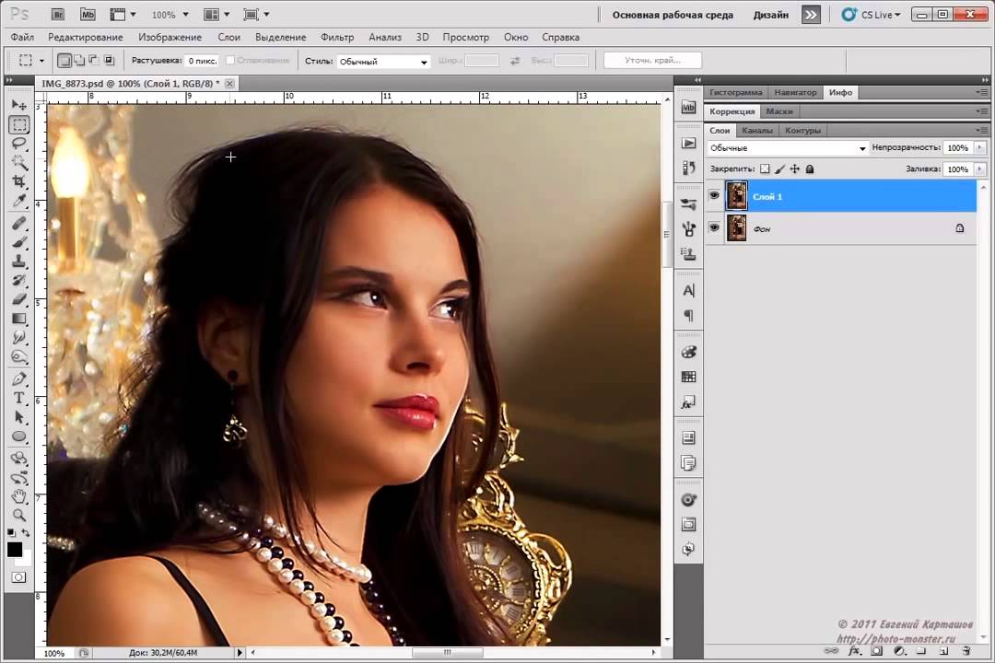
Task: Select the Blur tool
Action: [x=19, y=338]
